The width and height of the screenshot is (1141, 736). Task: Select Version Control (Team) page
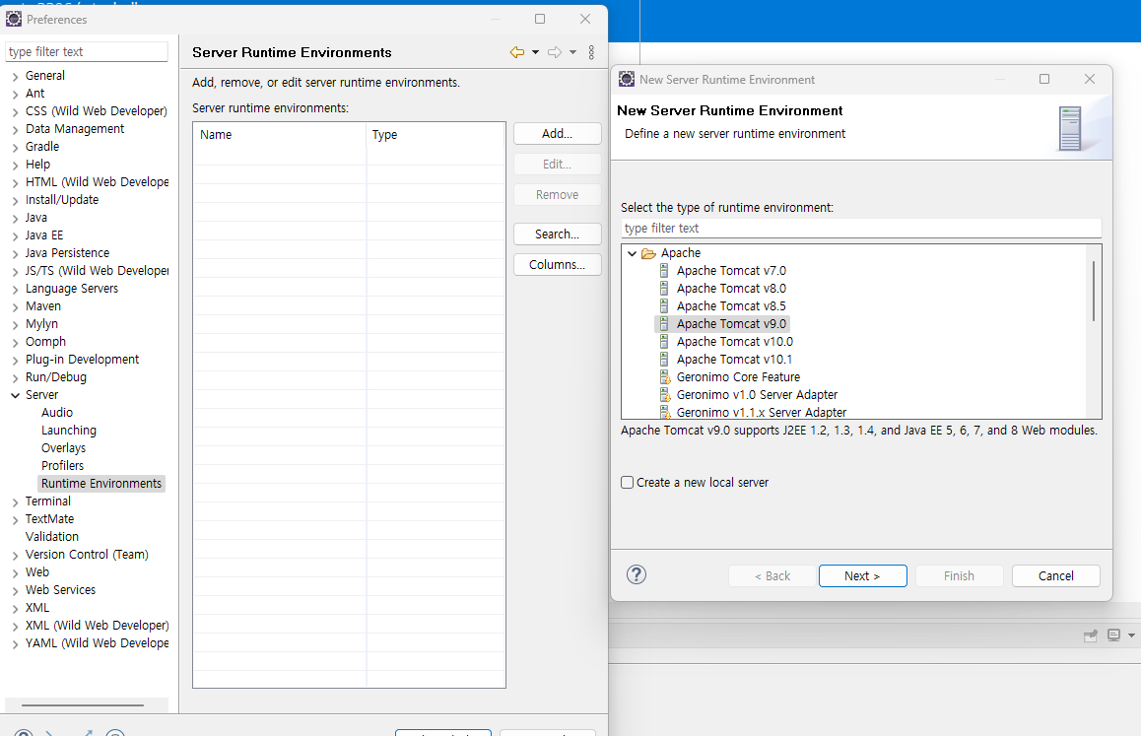[87, 555]
